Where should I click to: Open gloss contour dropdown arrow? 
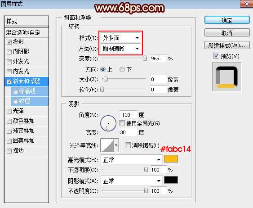coord(116,145)
